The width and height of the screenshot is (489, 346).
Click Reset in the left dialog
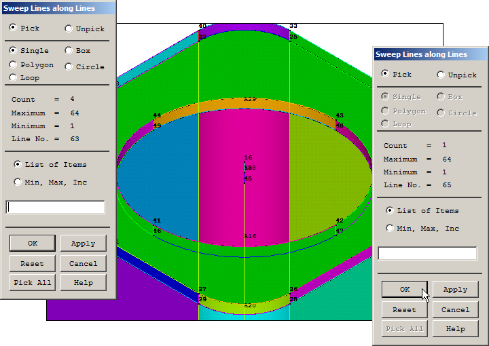[33, 263]
